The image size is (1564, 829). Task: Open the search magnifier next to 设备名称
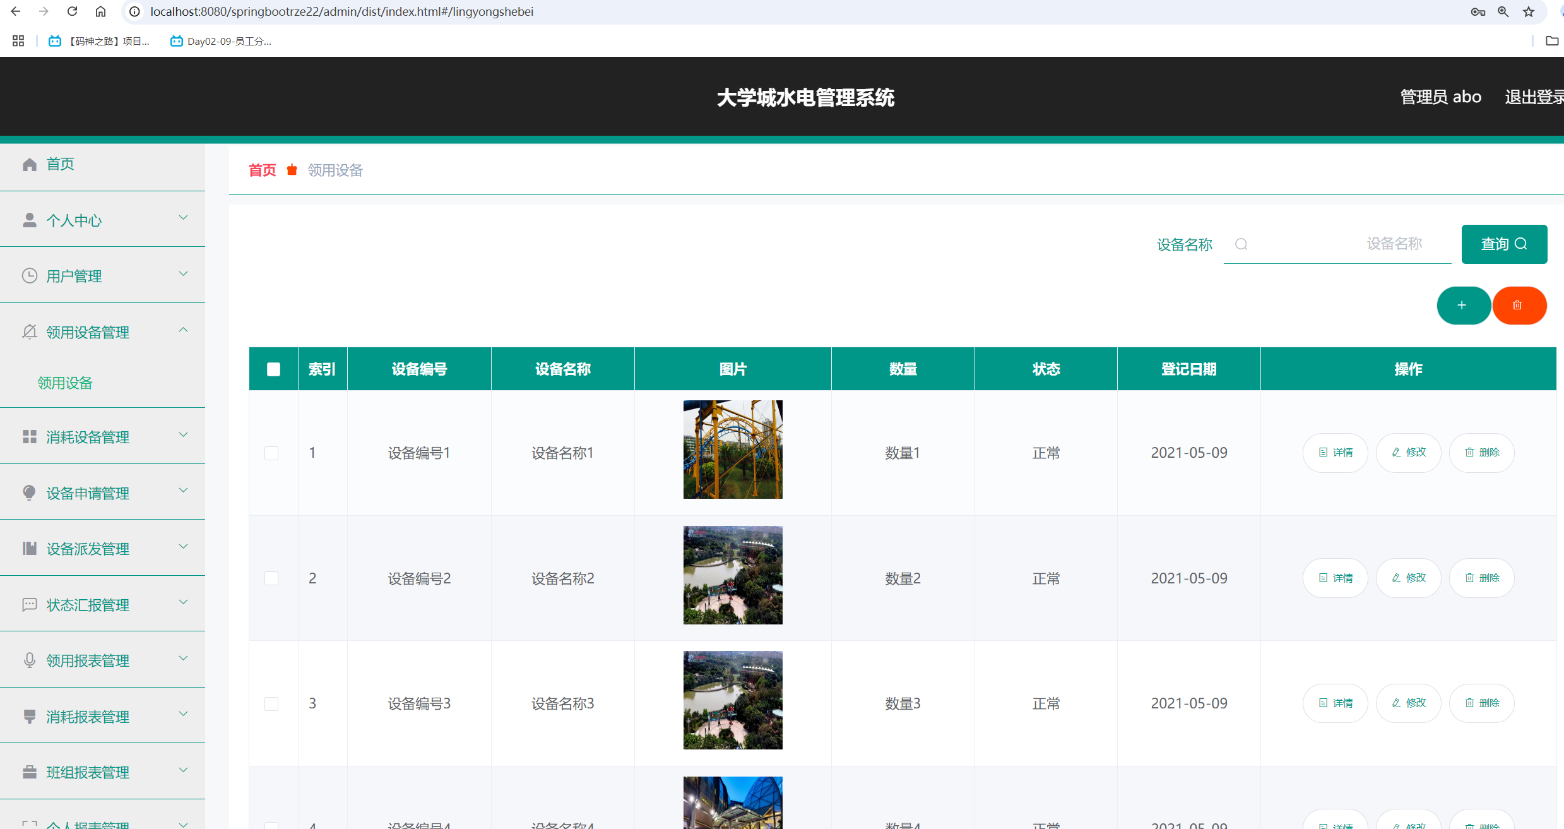click(1241, 244)
